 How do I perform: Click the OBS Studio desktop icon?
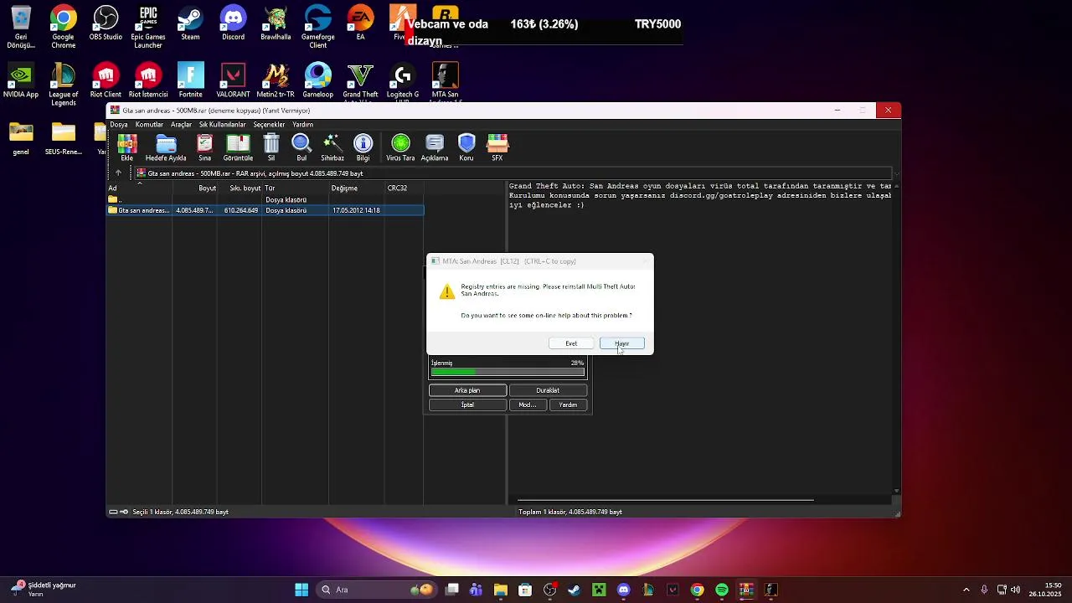(x=106, y=23)
